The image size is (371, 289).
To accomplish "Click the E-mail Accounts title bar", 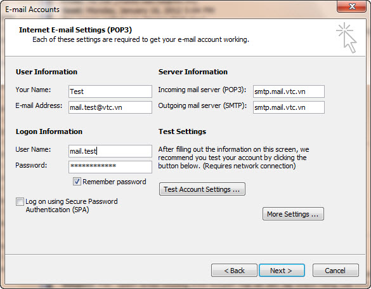I will [166, 10].
